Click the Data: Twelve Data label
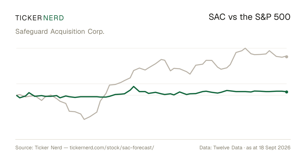306x160 pixels. pyautogui.click(x=221, y=148)
